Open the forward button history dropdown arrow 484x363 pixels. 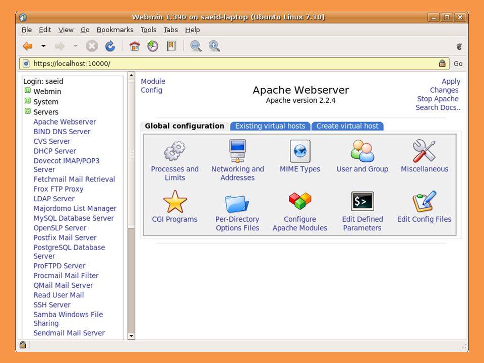(x=76, y=46)
